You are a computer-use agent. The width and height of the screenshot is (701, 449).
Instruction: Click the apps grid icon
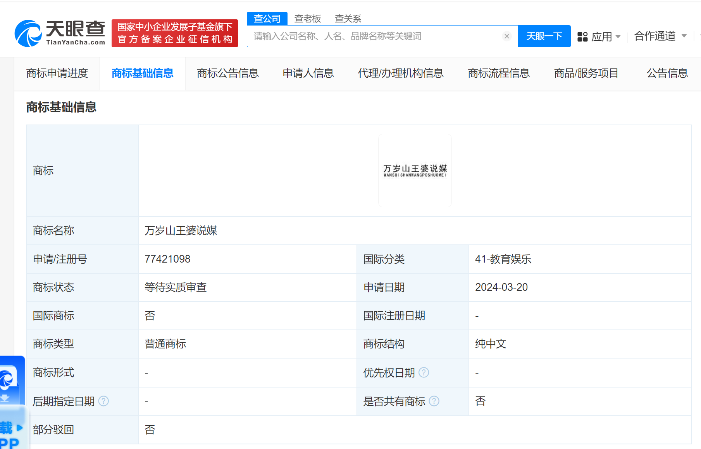click(582, 37)
